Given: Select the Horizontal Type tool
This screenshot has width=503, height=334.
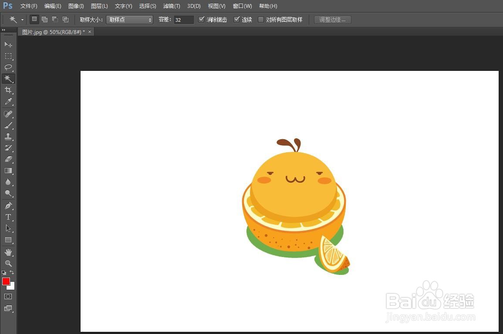Looking at the screenshot, I should pyautogui.click(x=8, y=217).
